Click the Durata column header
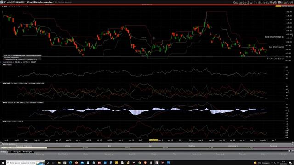 [x=154, y=154]
